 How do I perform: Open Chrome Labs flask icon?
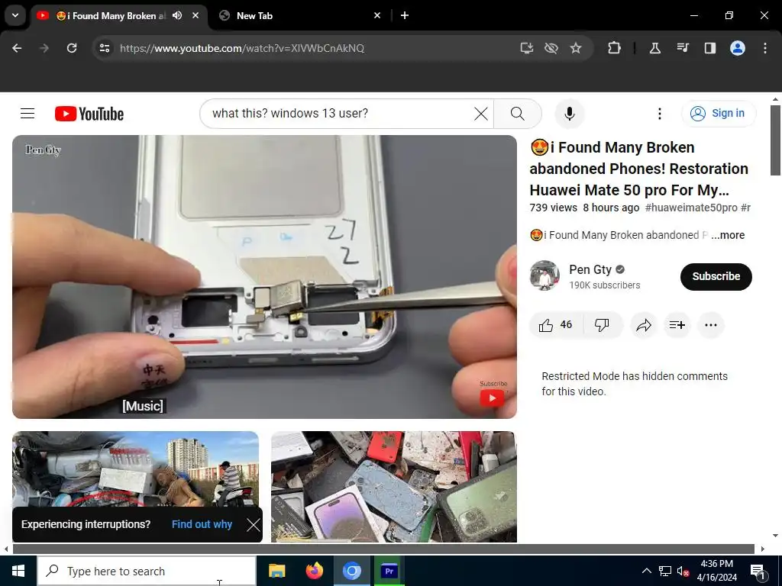[x=654, y=48]
